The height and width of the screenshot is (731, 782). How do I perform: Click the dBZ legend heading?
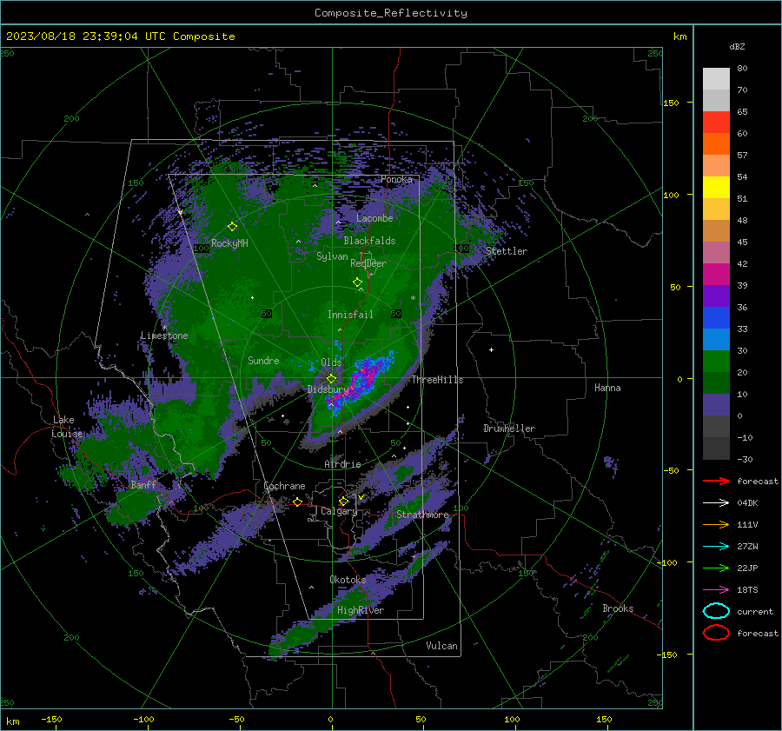click(x=737, y=46)
